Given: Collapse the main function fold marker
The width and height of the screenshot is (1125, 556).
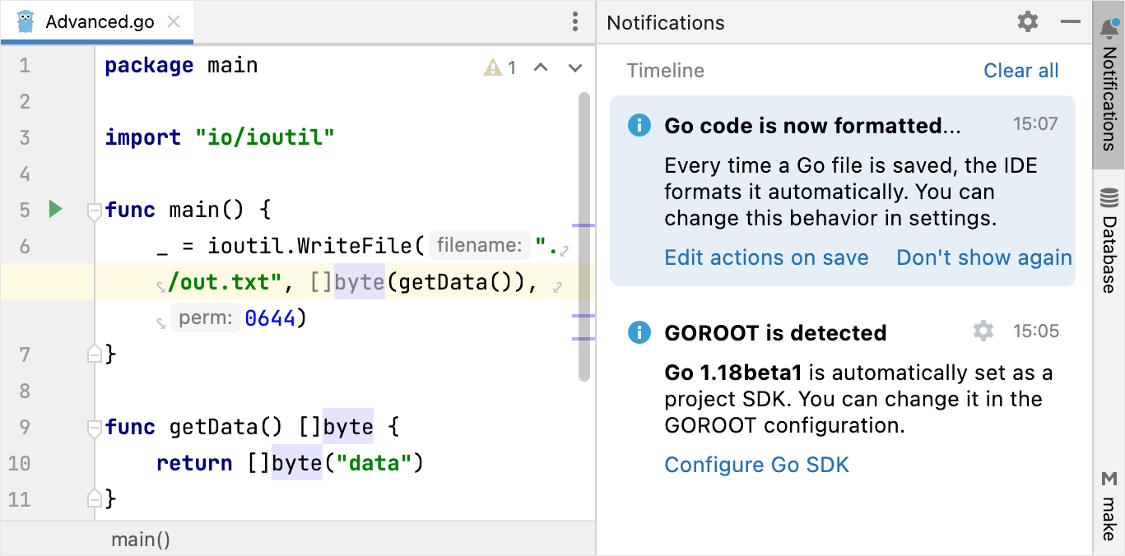Looking at the screenshot, I should coord(94,211).
